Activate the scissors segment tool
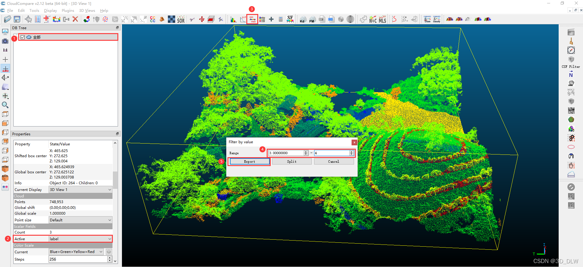 [192, 19]
